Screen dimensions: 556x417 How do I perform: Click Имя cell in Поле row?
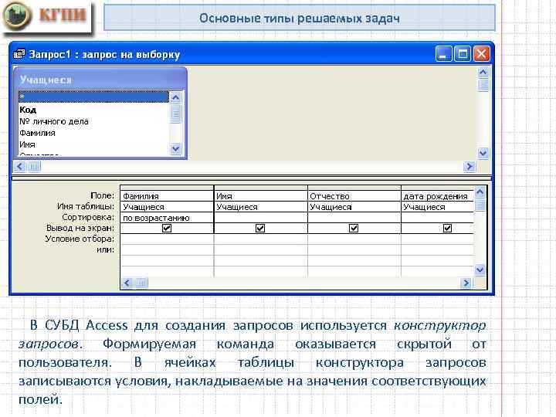click(261, 195)
